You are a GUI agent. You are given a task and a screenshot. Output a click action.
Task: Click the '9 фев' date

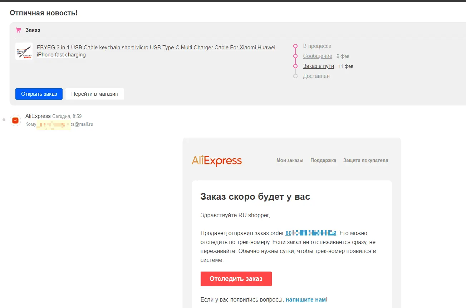point(343,56)
